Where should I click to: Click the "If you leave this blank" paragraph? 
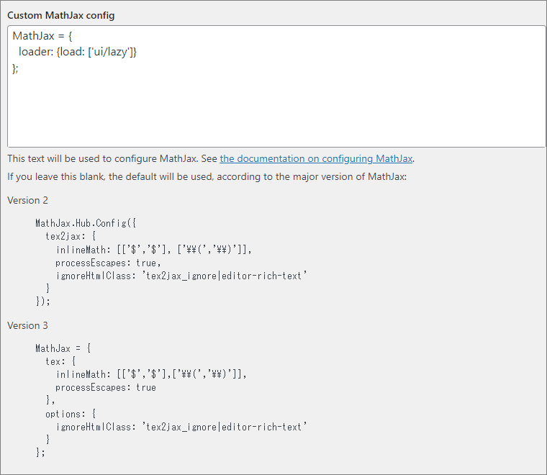pyautogui.click(x=207, y=176)
